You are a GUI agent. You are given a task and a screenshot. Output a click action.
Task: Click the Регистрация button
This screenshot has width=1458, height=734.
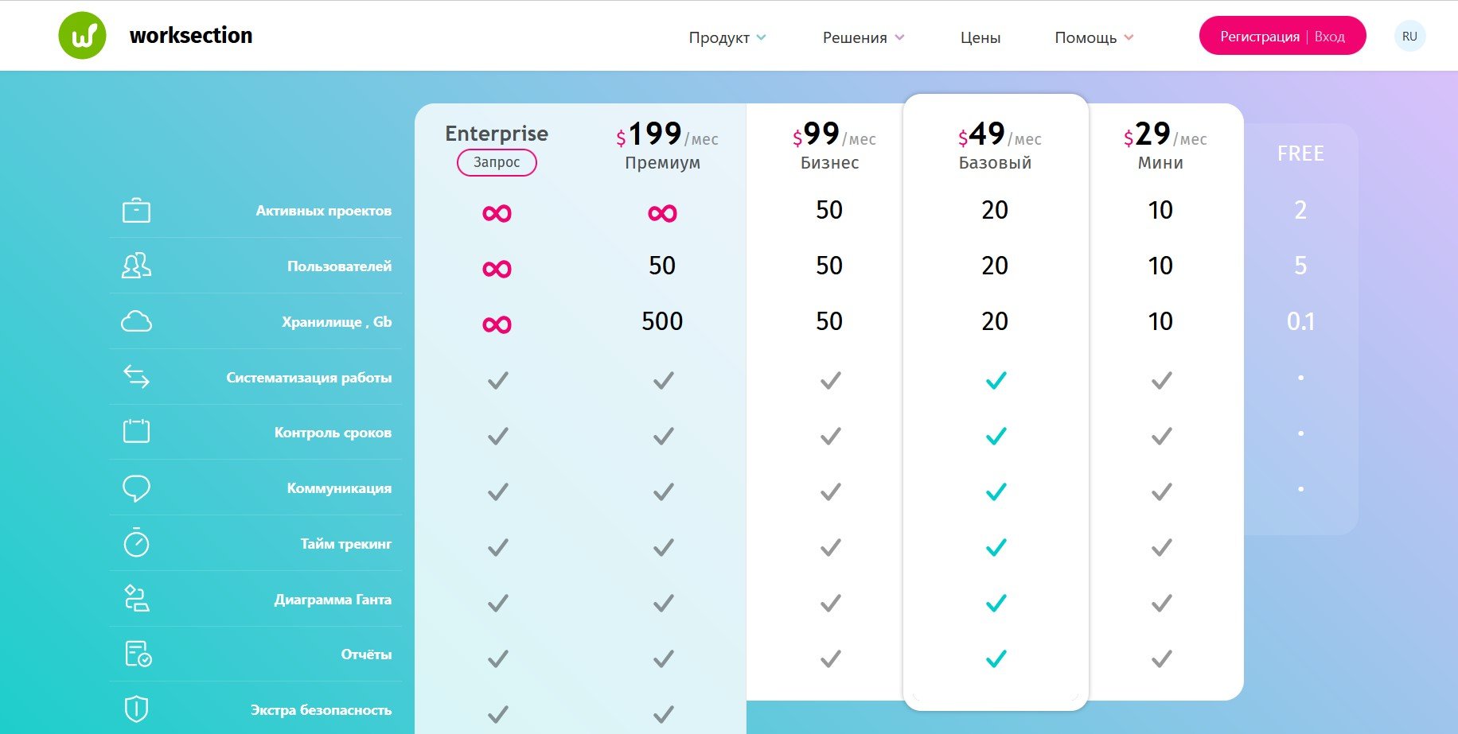point(1259,37)
